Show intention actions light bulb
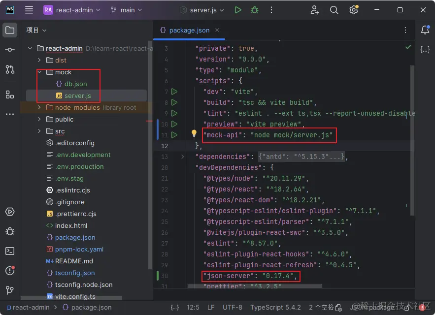 tap(194, 133)
